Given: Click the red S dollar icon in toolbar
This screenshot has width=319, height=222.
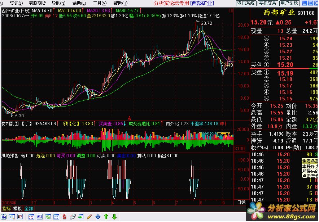Looking at the screenshot, I should 65,217.
